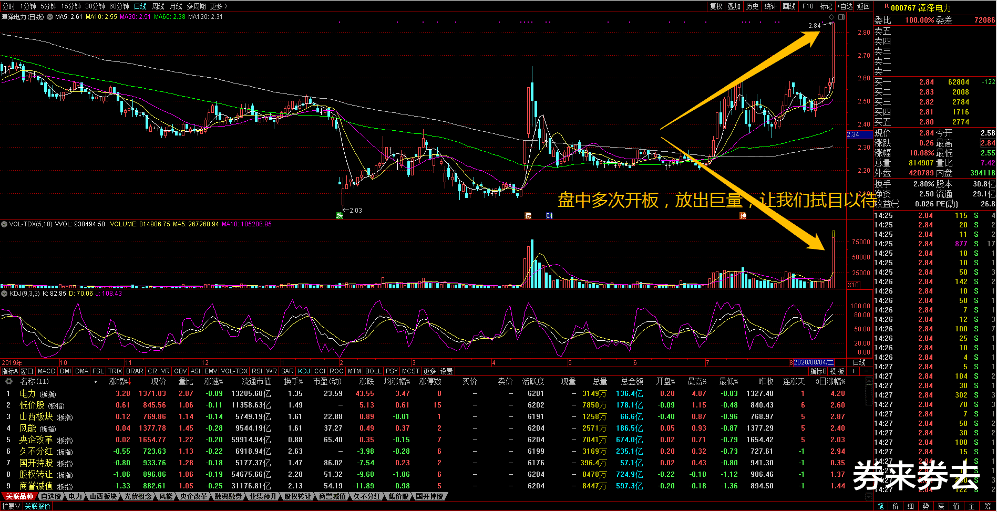Switch chart period to 60分钟
The width and height of the screenshot is (997, 512).
coord(119,6)
